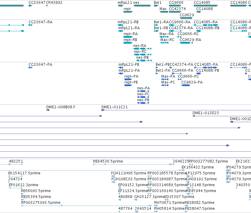
Task: Click EST EK154117.5prime
Action: click(15, 176)
